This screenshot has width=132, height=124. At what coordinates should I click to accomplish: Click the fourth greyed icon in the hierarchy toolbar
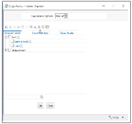click(x=19, y=27)
